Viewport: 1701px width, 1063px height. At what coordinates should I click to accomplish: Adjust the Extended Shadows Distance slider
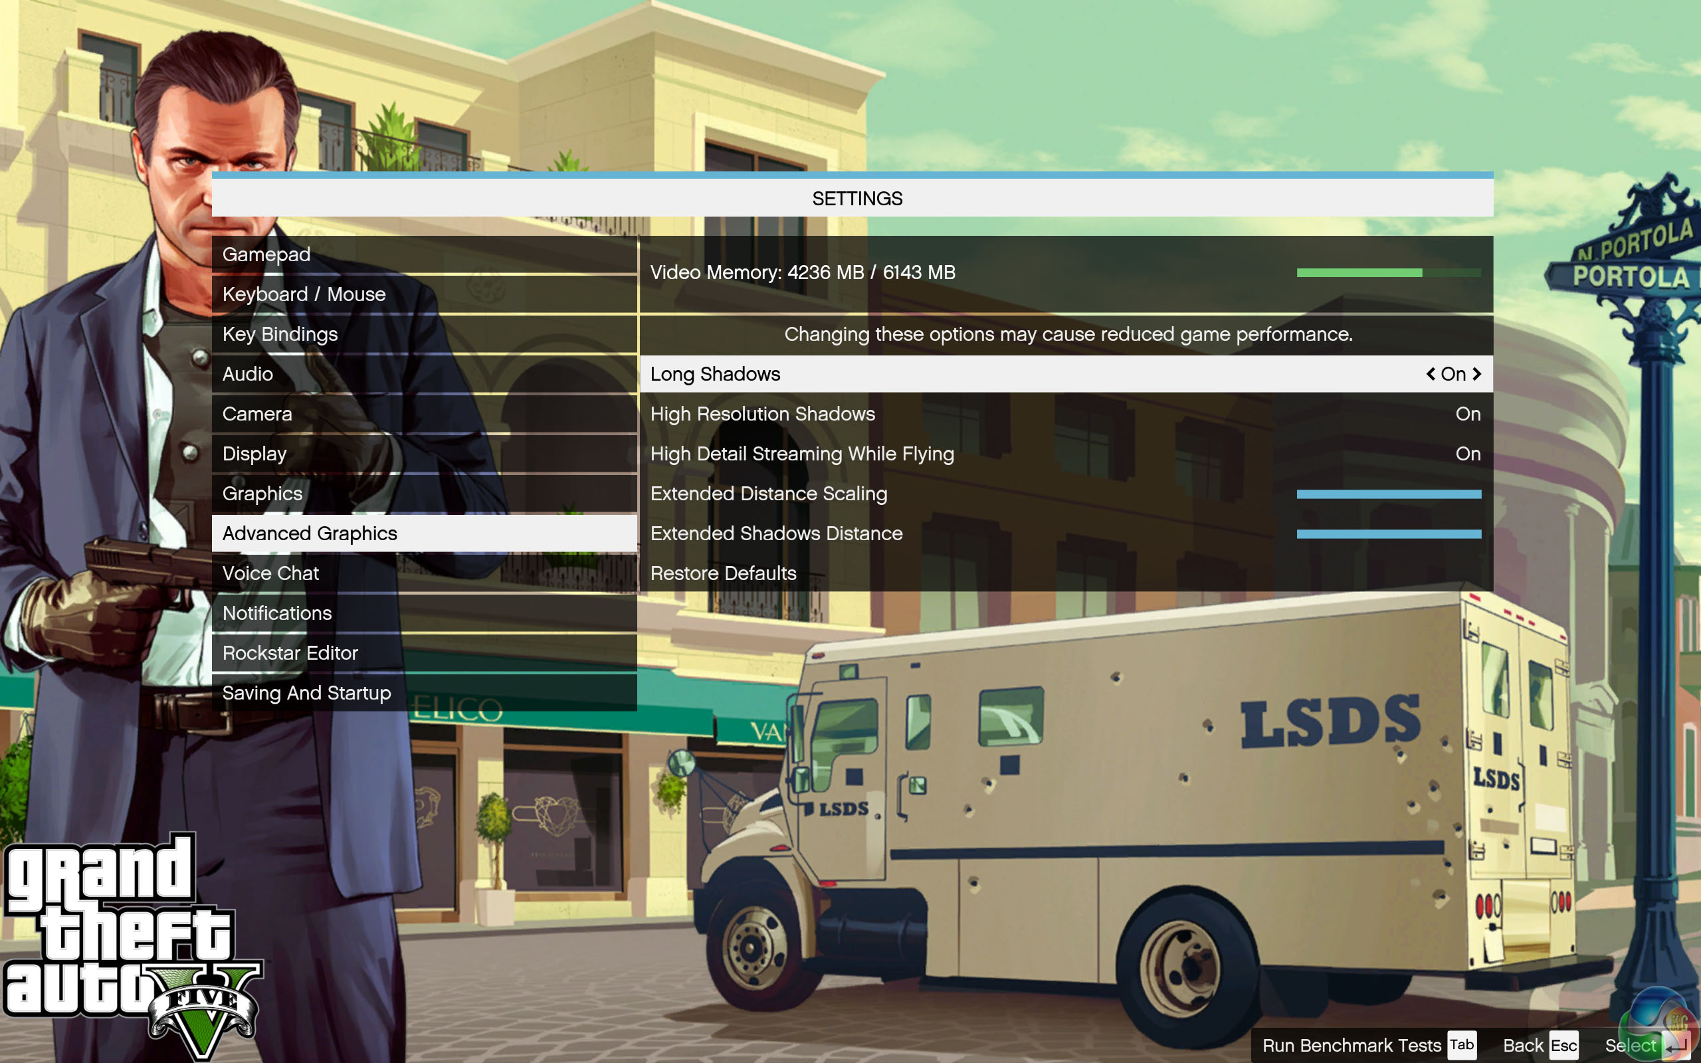click(1388, 534)
